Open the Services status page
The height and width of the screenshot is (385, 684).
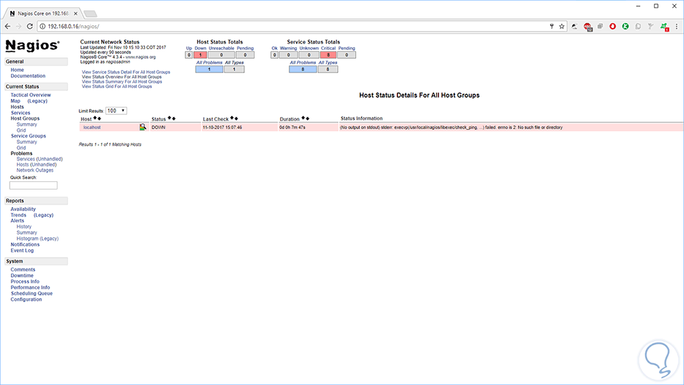pyautogui.click(x=21, y=113)
